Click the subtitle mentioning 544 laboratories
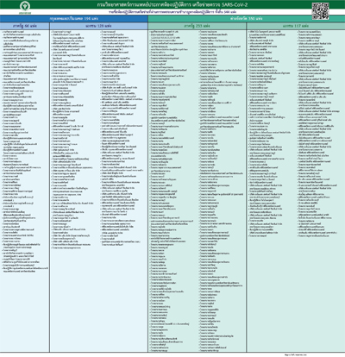 (172, 12)
